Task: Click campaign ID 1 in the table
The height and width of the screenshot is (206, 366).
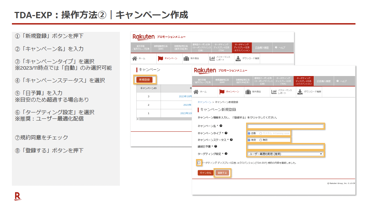Action: pos(148,113)
